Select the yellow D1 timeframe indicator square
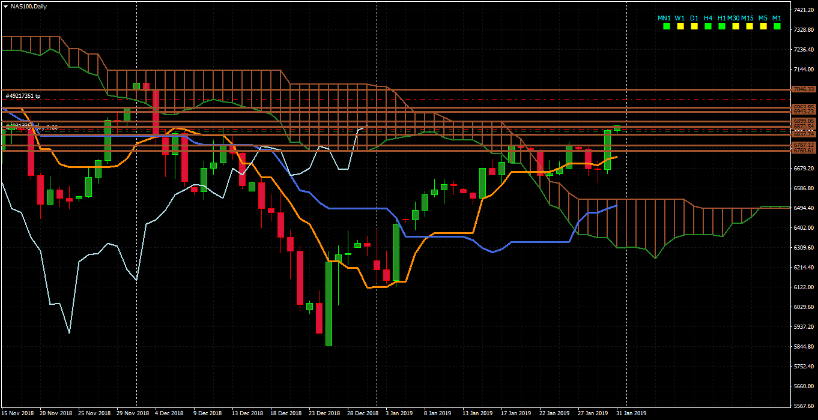 point(694,26)
